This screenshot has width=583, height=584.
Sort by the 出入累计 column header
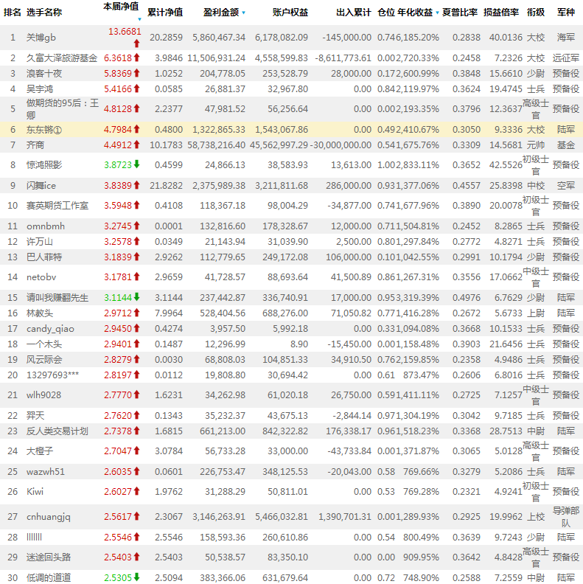pyautogui.click(x=354, y=13)
